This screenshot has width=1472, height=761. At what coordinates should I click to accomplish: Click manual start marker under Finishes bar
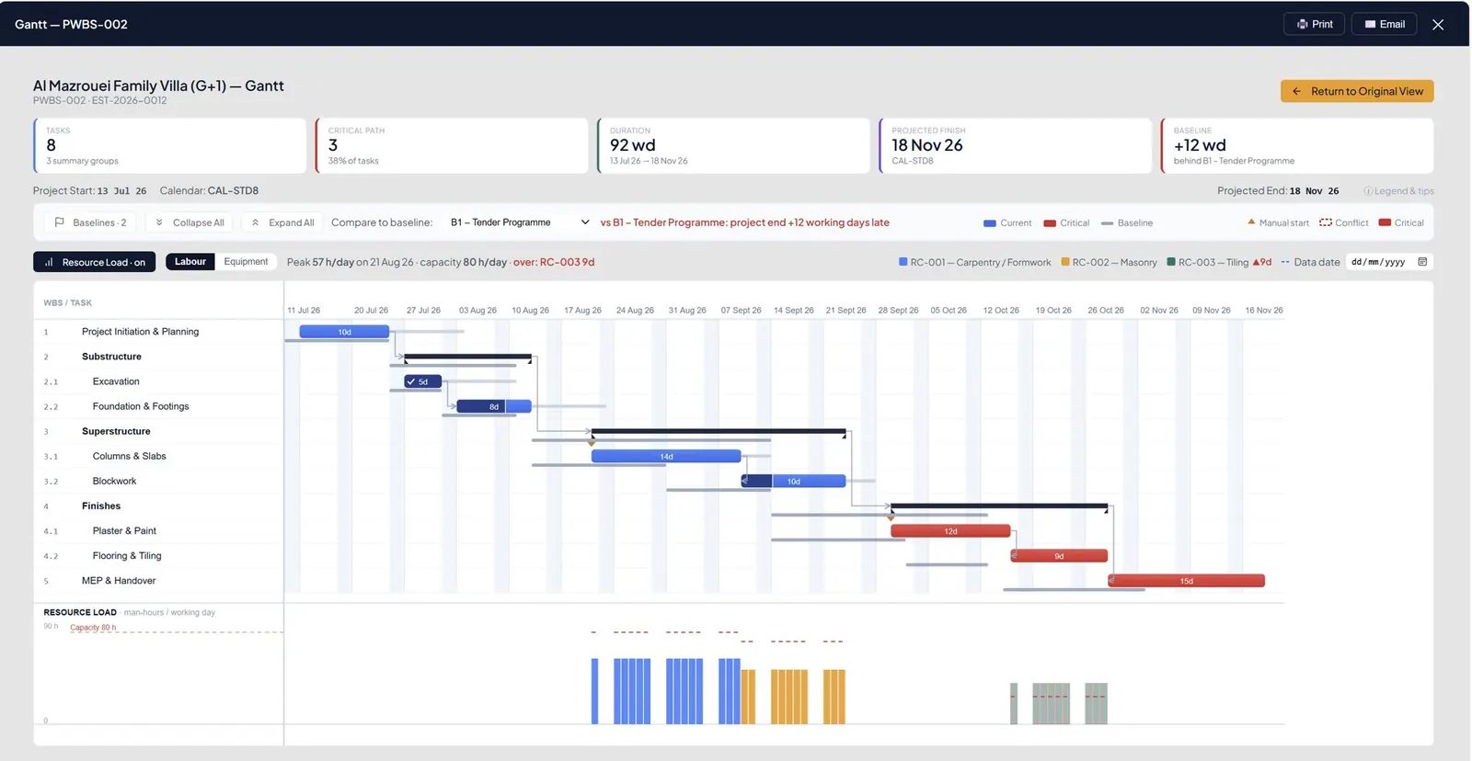pos(891,518)
